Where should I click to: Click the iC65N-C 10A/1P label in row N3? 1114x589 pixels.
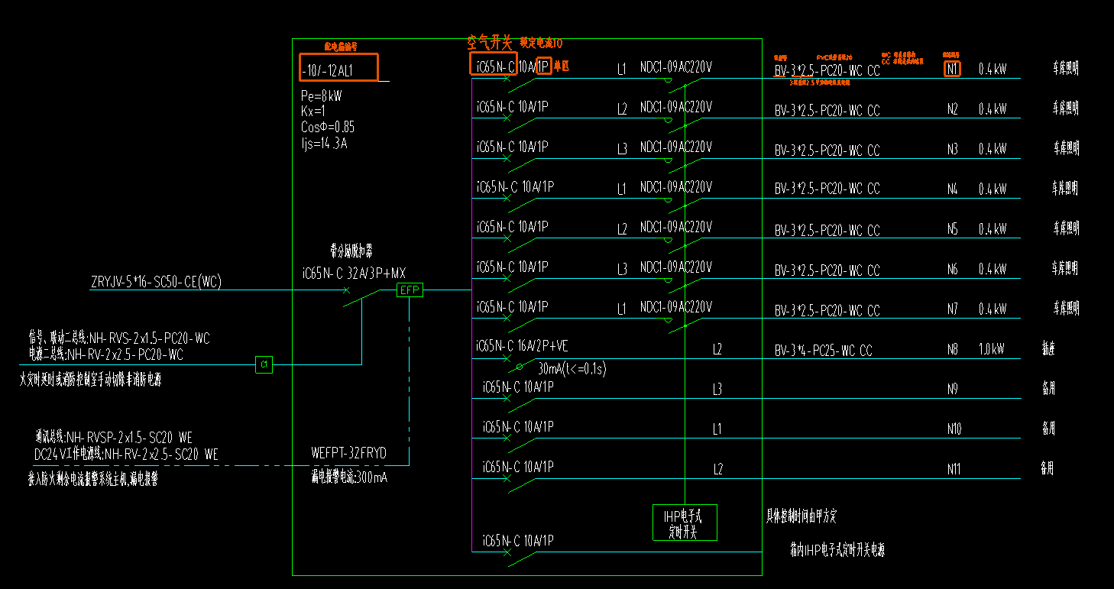pos(514,146)
